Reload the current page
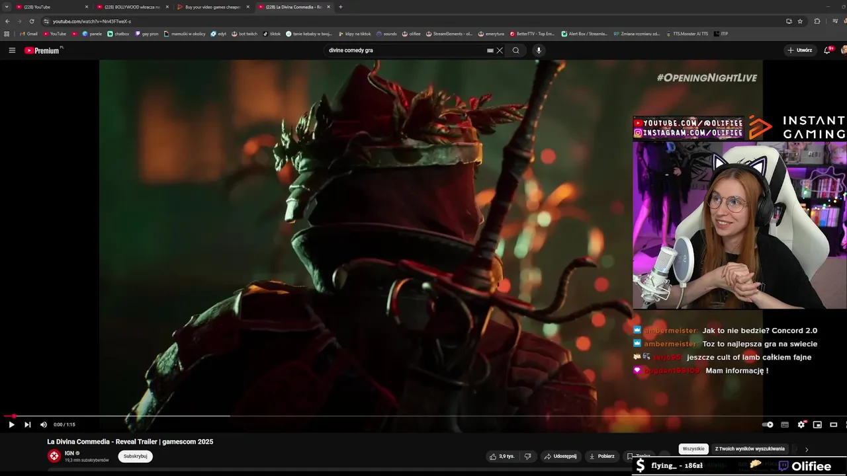Viewport: 847px width, 476px height. [32, 21]
